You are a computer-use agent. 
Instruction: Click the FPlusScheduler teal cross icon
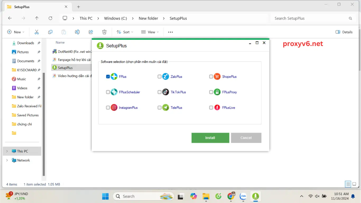[x=114, y=92]
